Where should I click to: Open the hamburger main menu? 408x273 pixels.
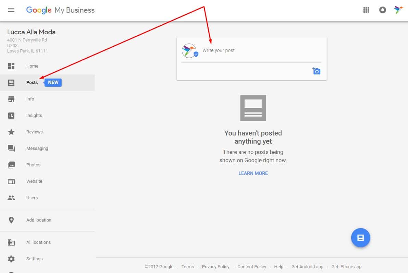(11, 10)
